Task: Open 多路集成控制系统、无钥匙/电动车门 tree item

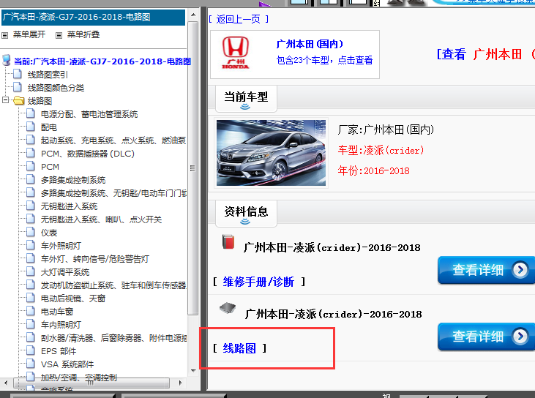Action: (x=113, y=193)
